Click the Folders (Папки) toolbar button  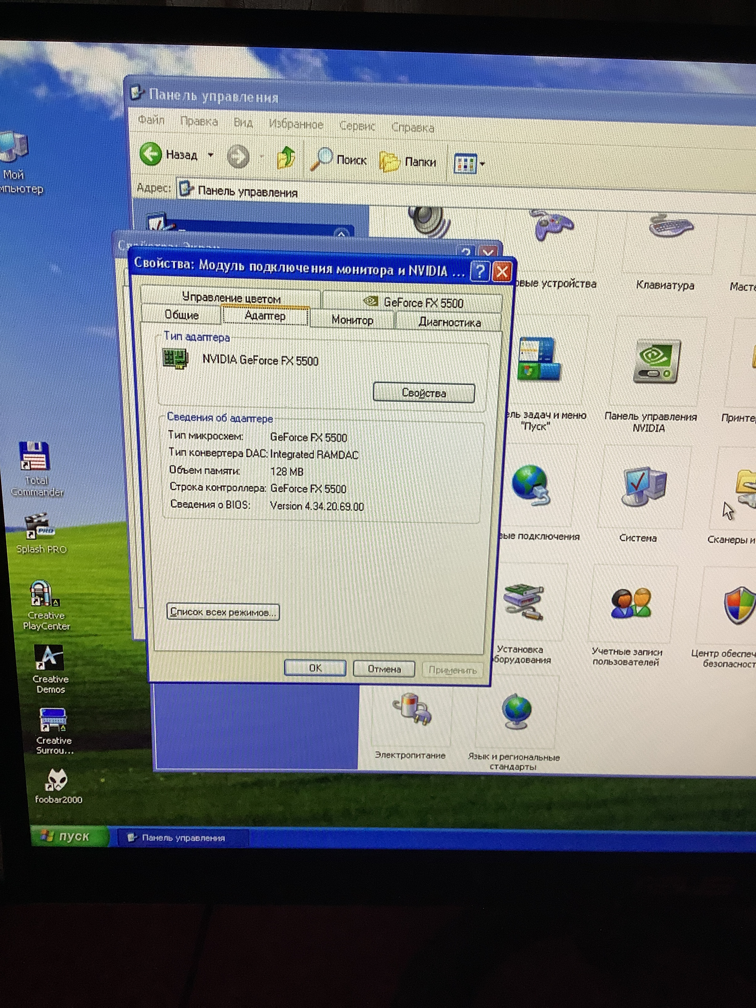pos(408,162)
